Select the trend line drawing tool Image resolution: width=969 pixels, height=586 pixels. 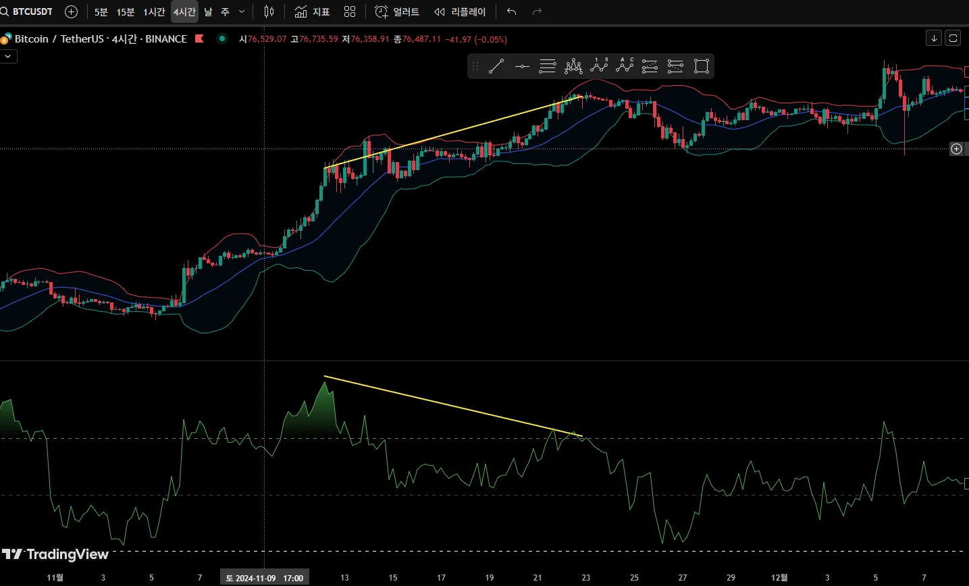[x=496, y=66]
